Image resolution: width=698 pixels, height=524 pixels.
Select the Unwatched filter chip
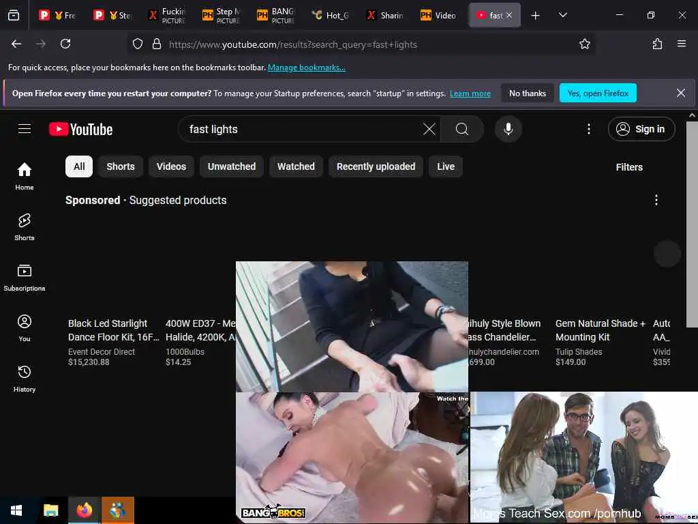[232, 166]
